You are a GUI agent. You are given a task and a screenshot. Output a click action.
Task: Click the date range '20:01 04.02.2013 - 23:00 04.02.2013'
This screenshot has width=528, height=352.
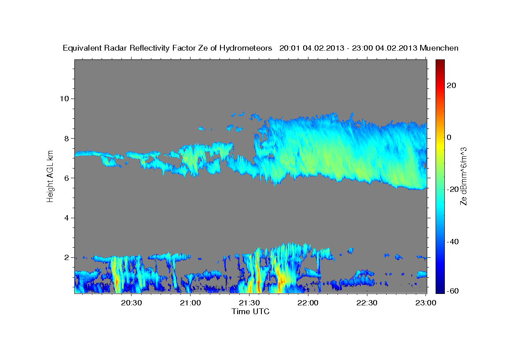point(348,48)
